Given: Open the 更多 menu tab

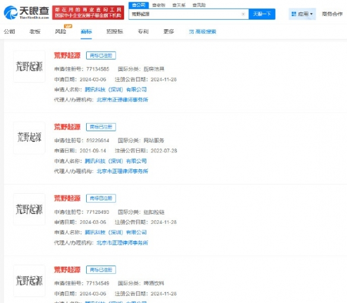Looking at the screenshot, I should pyautogui.click(x=169, y=31).
